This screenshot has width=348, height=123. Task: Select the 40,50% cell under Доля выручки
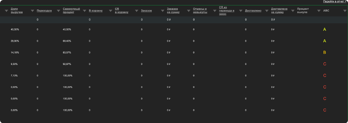(15, 29)
